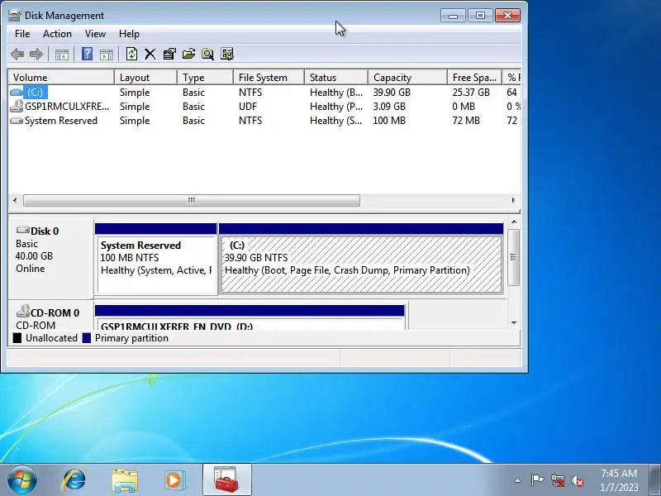Click horizontal scrollbar left arrow

tap(15, 200)
